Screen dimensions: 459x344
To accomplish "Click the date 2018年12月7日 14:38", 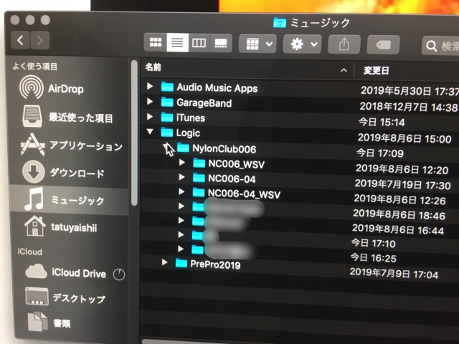I will [x=408, y=107].
